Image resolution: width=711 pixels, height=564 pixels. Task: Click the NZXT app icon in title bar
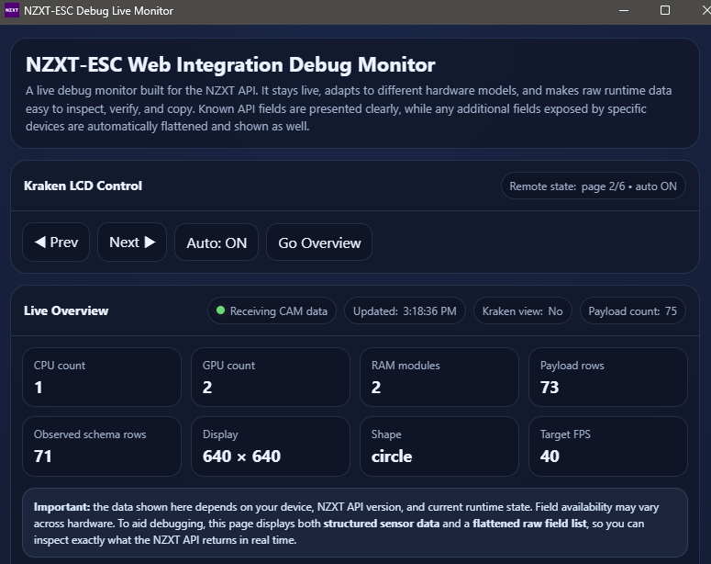pyautogui.click(x=12, y=10)
